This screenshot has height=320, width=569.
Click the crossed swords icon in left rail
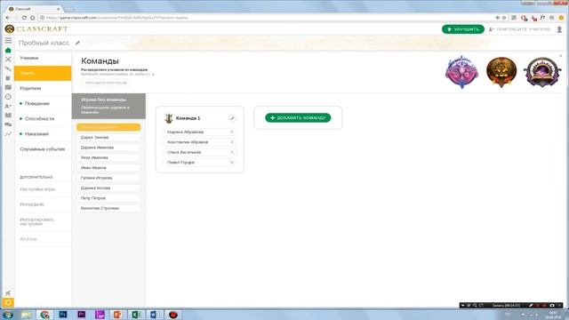click(x=8, y=60)
